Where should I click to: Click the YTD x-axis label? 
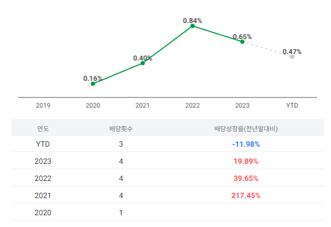tap(292, 105)
